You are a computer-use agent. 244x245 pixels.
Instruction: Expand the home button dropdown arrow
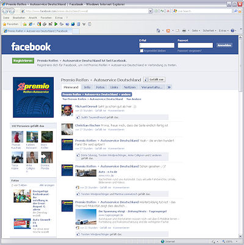point(163,30)
